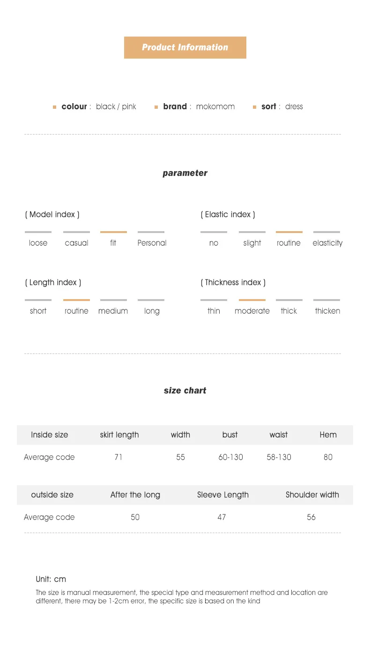Image resolution: width=370 pixels, height=647 pixels.
Task: Select the orange bullet beside brand
Action: (x=156, y=107)
